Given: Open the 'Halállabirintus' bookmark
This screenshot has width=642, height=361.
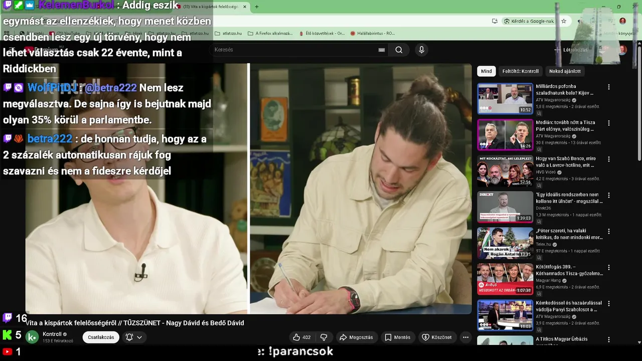Looking at the screenshot, I should click(373, 34).
